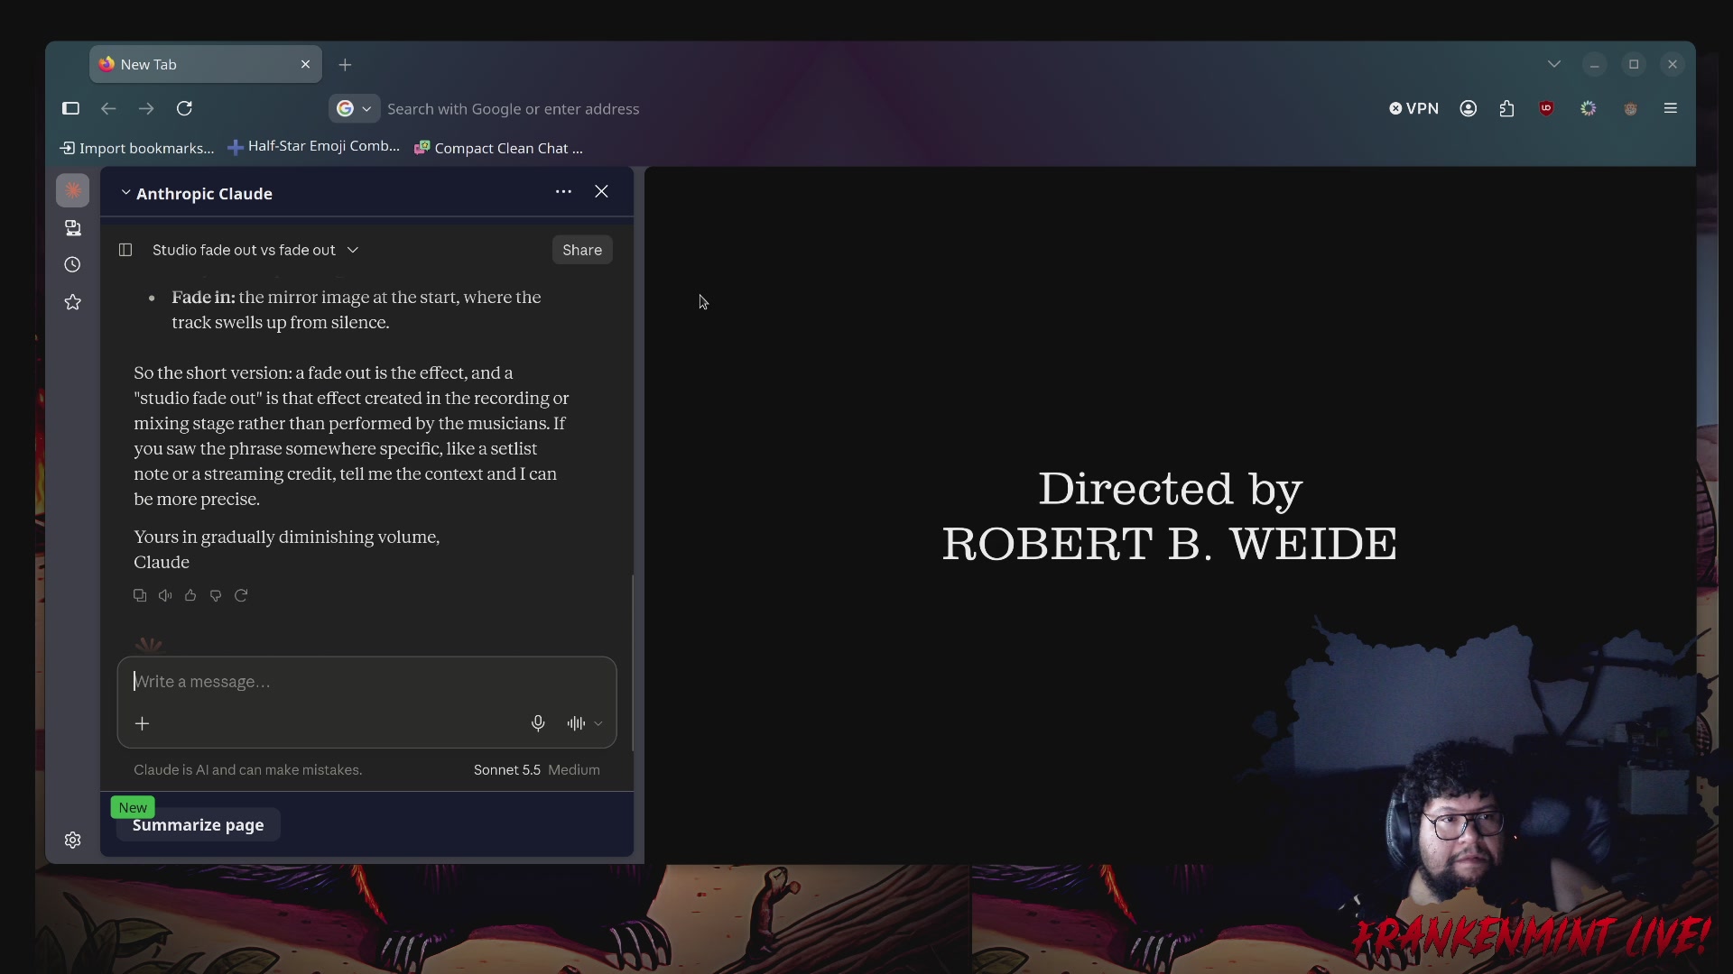Open the sidebar three-dot options menu

(x=563, y=191)
